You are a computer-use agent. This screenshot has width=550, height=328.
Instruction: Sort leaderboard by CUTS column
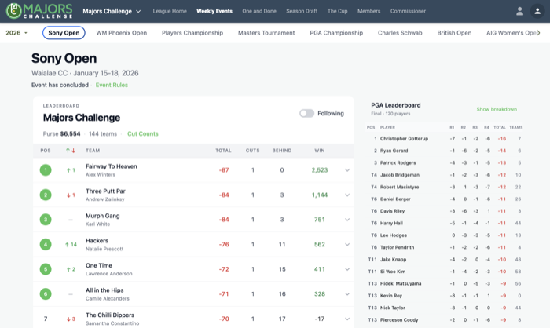click(x=252, y=151)
